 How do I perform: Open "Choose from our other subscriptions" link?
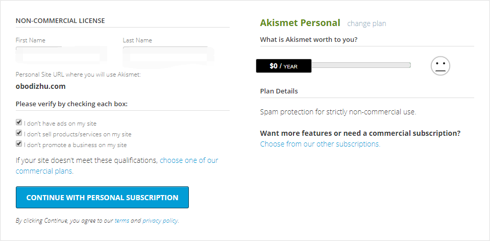coord(320,144)
